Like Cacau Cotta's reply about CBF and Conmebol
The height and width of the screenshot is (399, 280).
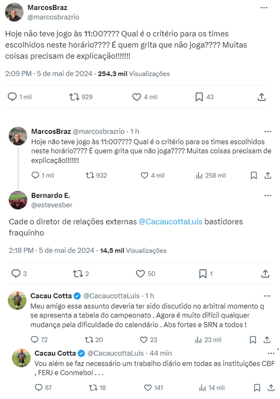(147, 387)
